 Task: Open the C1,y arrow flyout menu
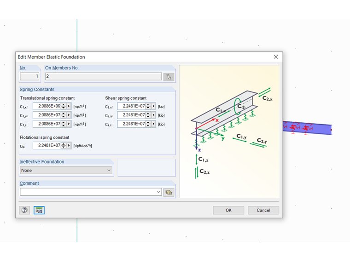coord(69,115)
